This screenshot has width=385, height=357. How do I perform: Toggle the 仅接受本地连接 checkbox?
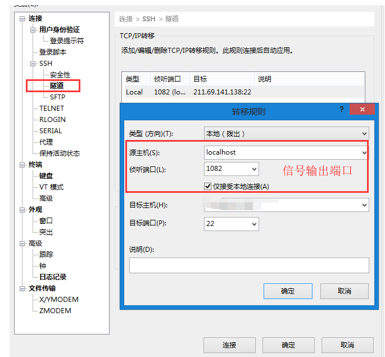click(209, 187)
